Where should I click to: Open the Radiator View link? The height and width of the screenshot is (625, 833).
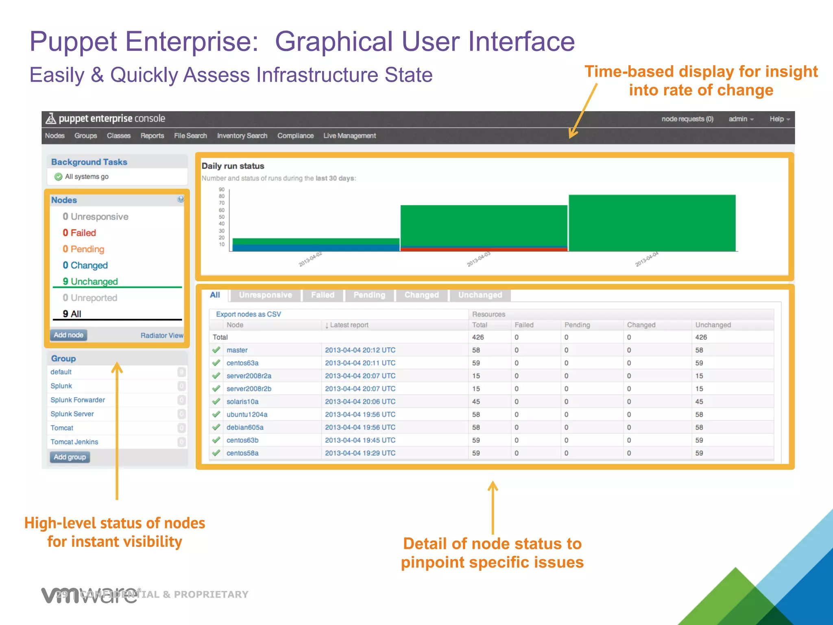(x=161, y=335)
